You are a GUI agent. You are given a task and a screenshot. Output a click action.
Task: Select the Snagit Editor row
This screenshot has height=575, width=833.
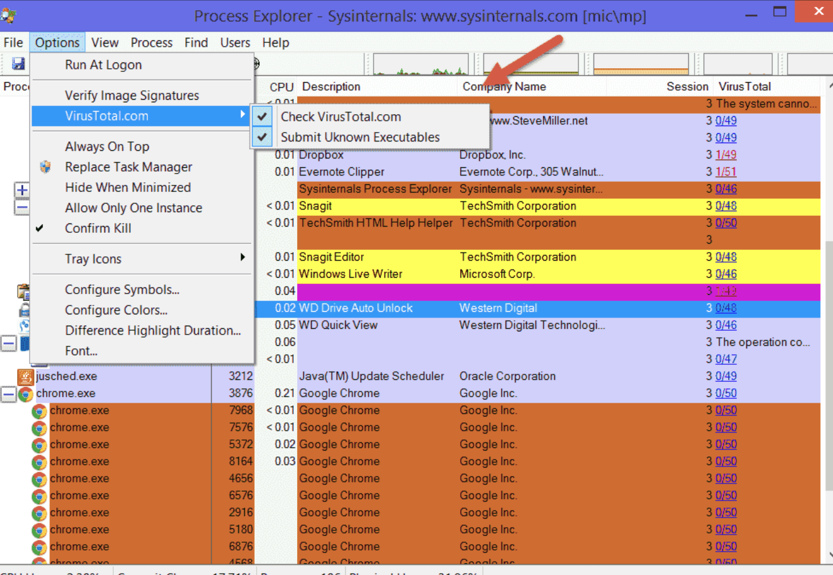coord(537,257)
